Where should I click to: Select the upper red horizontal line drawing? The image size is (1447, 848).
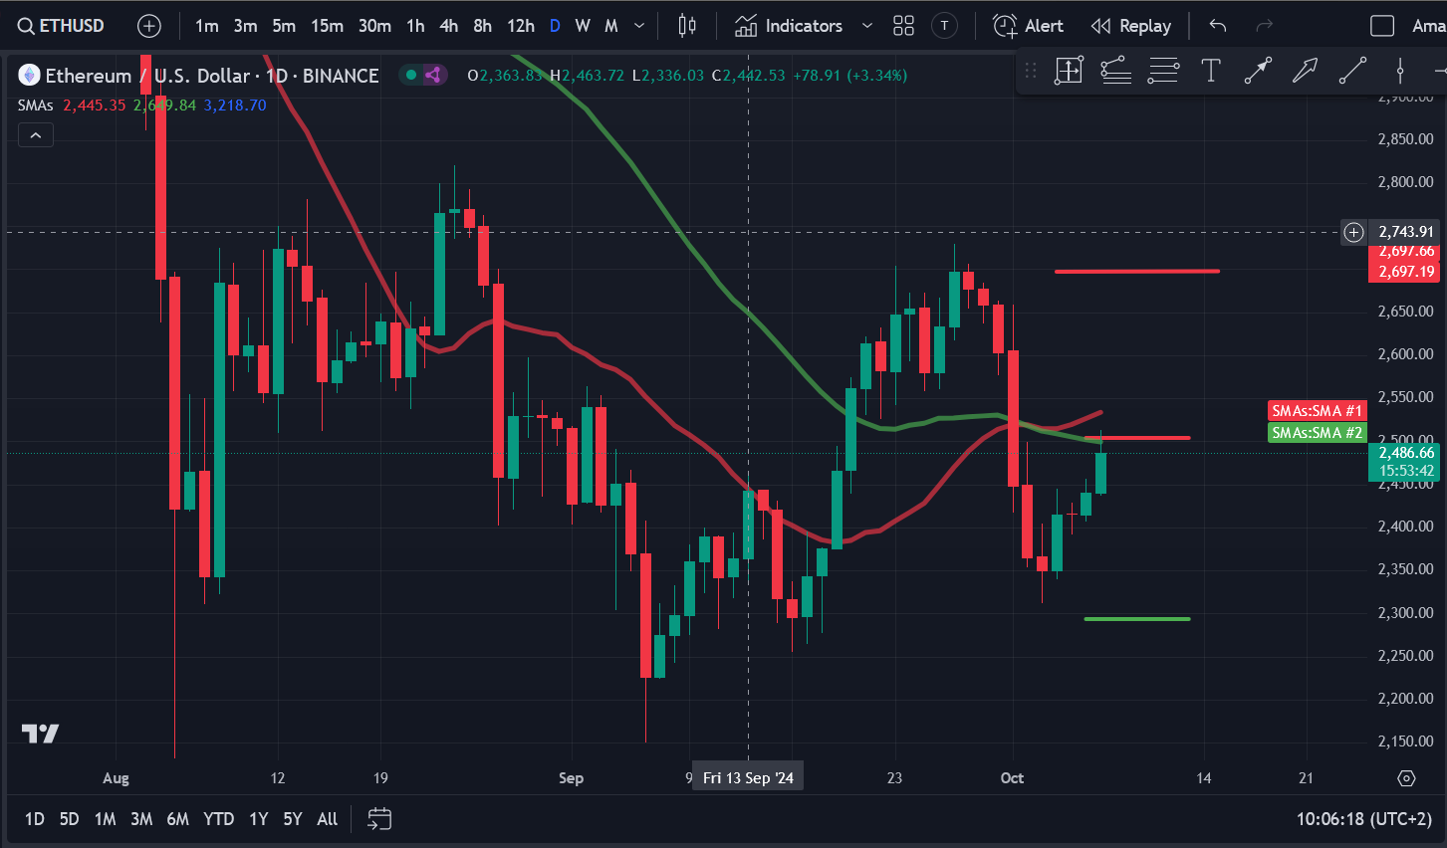(1137, 271)
